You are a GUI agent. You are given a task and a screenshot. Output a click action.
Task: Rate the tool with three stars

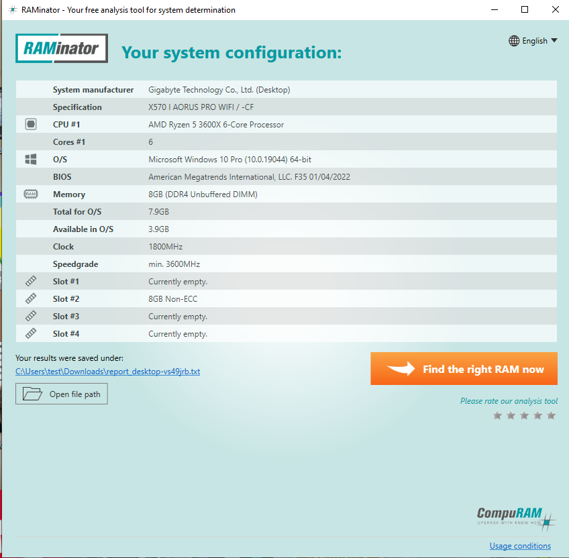tap(524, 415)
